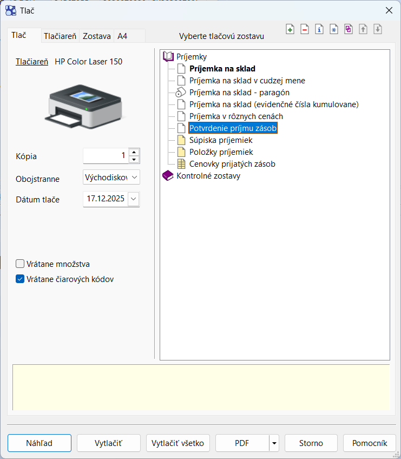The image size is (401, 459).
Task: Click the add new report icon (green plus)
Action: 290,30
